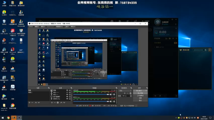Viewport: 214px width, 120px height.
Task: Open the 麦克风/Aux mixer settings gear
Action: click(114, 101)
